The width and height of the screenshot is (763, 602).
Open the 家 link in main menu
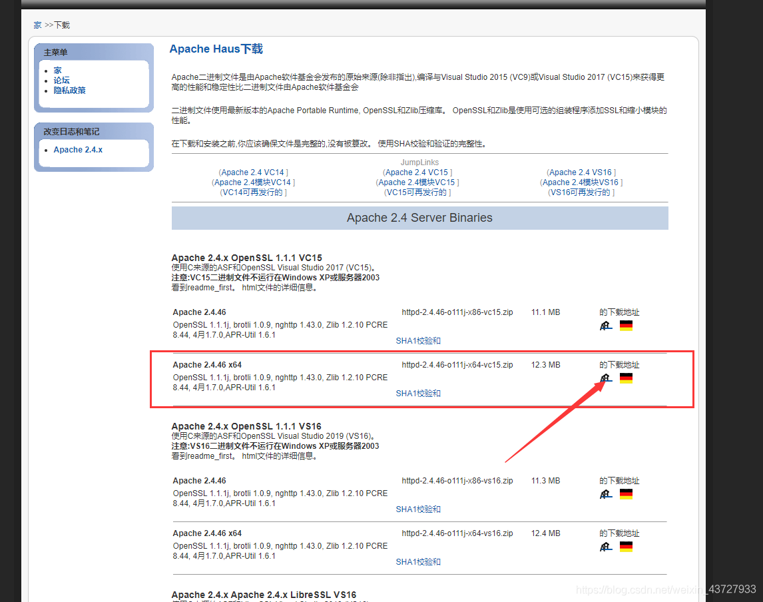tap(57, 70)
